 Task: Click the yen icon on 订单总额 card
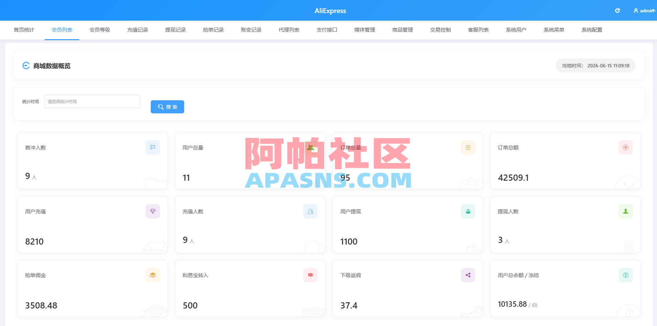[626, 147]
